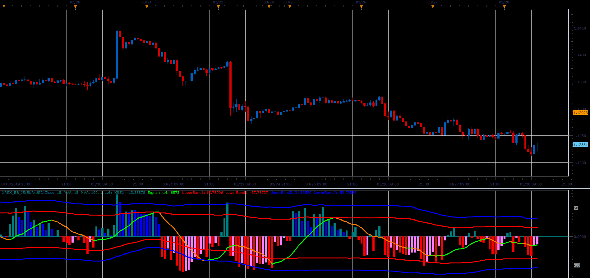The image size is (590, 278).
Task: Click the 1.1450 price axis label
Action: tap(580, 28)
